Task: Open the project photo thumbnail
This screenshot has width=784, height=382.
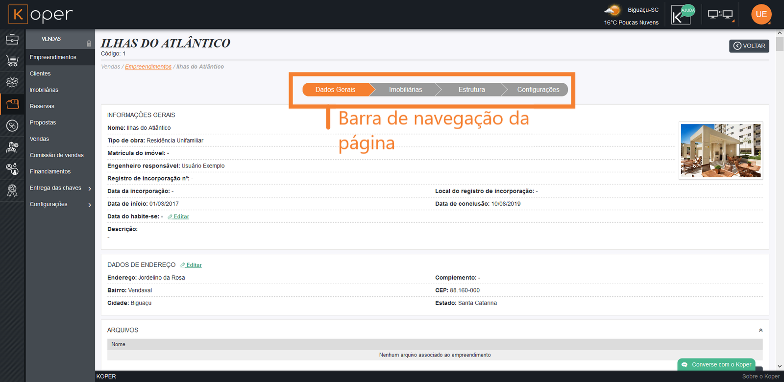Action: (x=720, y=150)
